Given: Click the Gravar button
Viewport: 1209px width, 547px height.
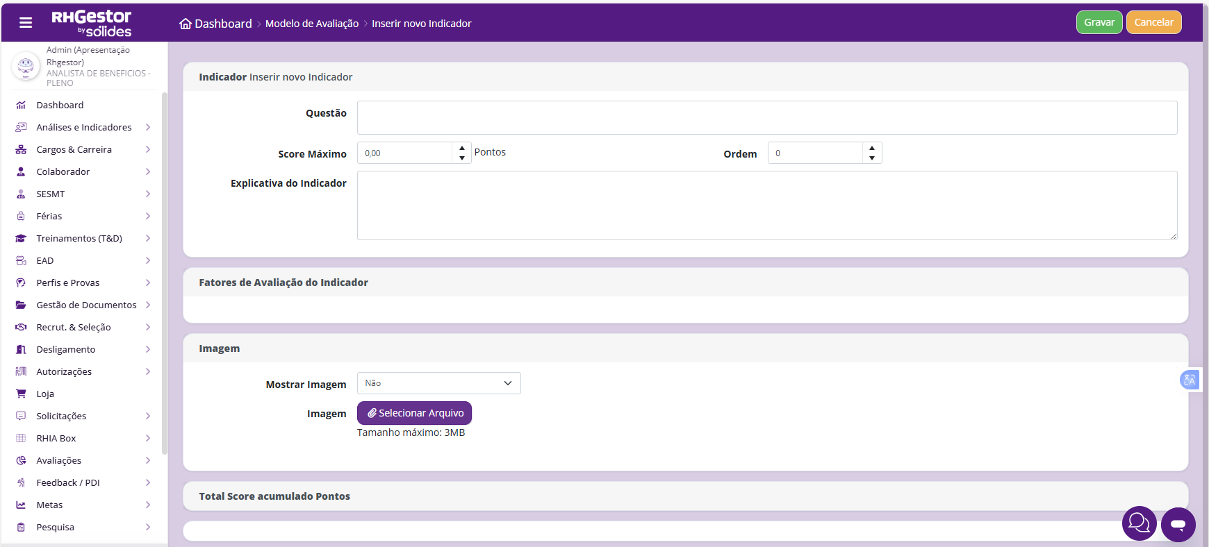Looking at the screenshot, I should point(1099,22).
